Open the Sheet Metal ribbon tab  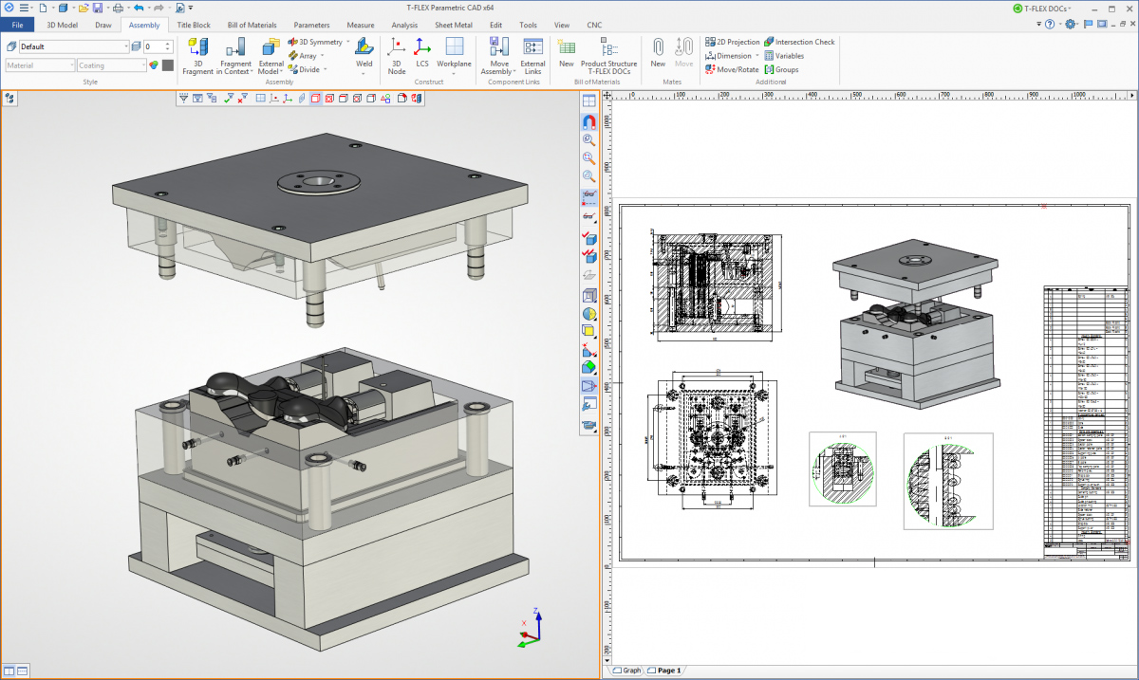point(455,25)
